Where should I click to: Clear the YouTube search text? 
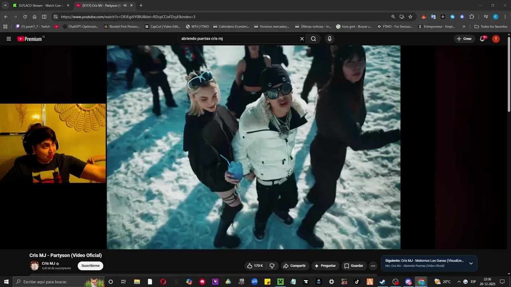click(302, 39)
